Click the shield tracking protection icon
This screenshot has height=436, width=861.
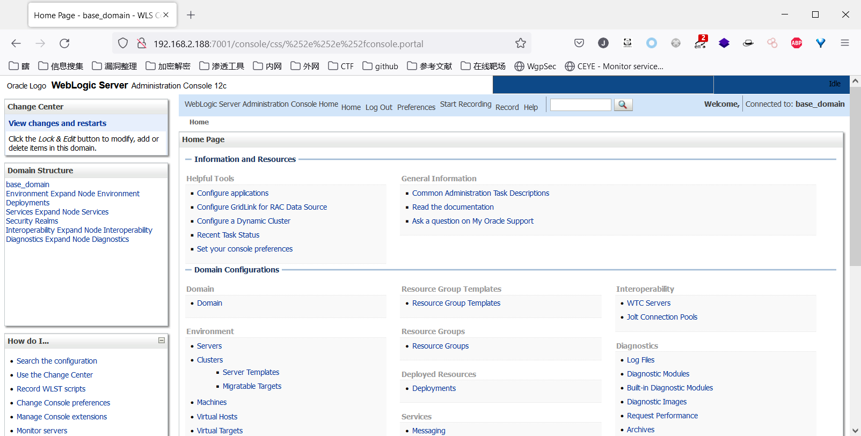[x=123, y=43]
